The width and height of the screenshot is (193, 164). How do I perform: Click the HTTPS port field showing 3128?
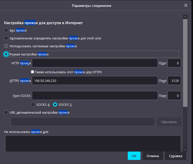coord(174,81)
